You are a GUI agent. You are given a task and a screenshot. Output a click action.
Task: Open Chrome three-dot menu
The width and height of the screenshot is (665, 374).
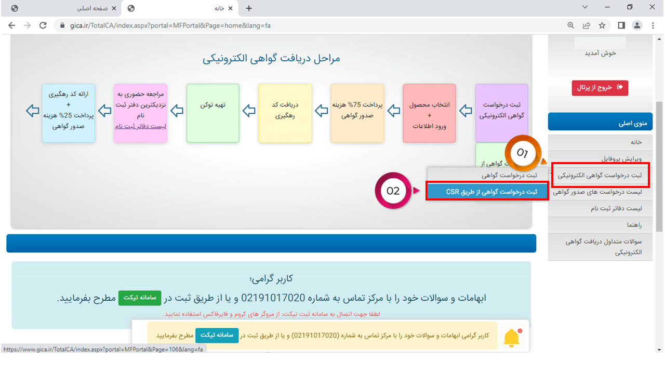coord(652,25)
